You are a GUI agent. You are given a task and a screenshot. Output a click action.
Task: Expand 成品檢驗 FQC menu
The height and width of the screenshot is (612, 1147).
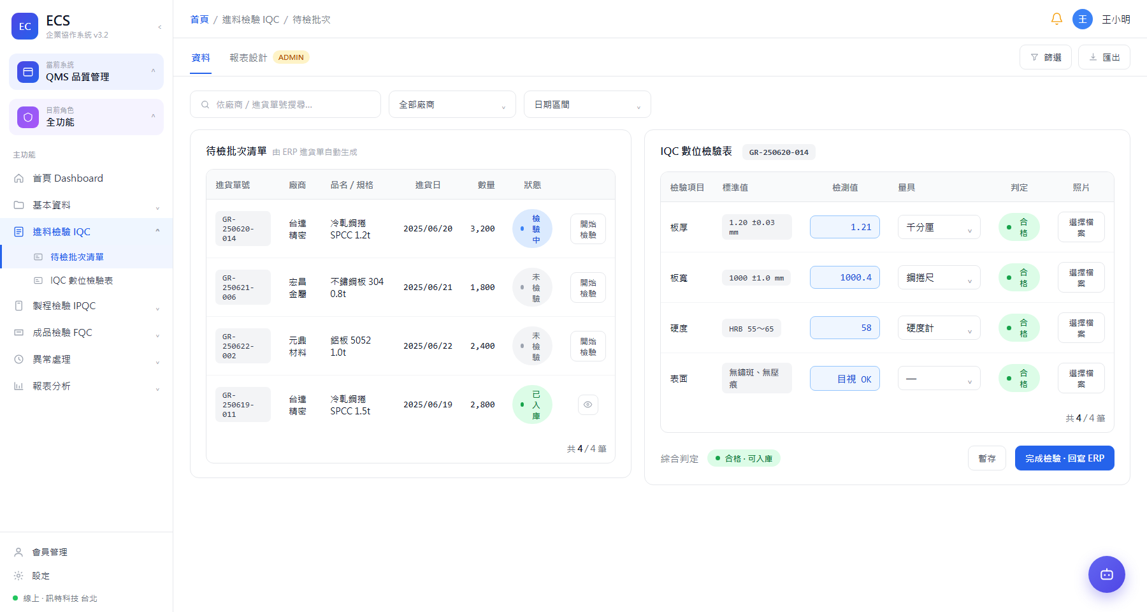click(x=86, y=333)
